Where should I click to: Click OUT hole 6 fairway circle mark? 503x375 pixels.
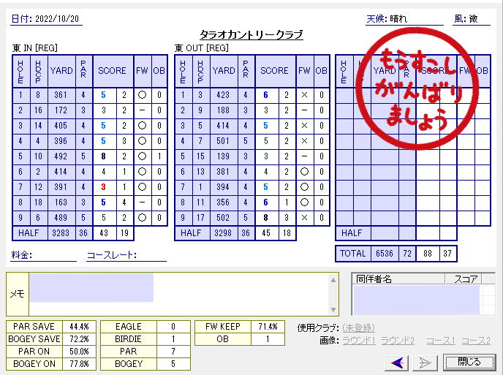pos(304,172)
